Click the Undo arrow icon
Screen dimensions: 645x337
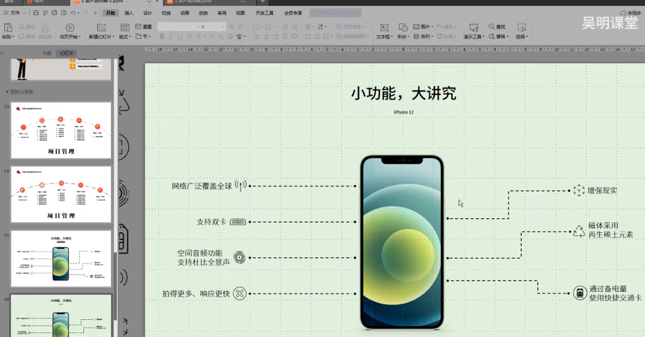73,13
